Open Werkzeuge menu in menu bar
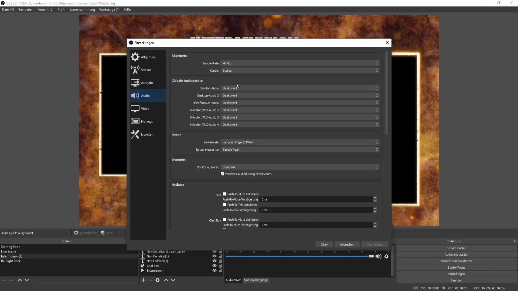Viewport: 518px width, 291px height. click(x=109, y=9)
